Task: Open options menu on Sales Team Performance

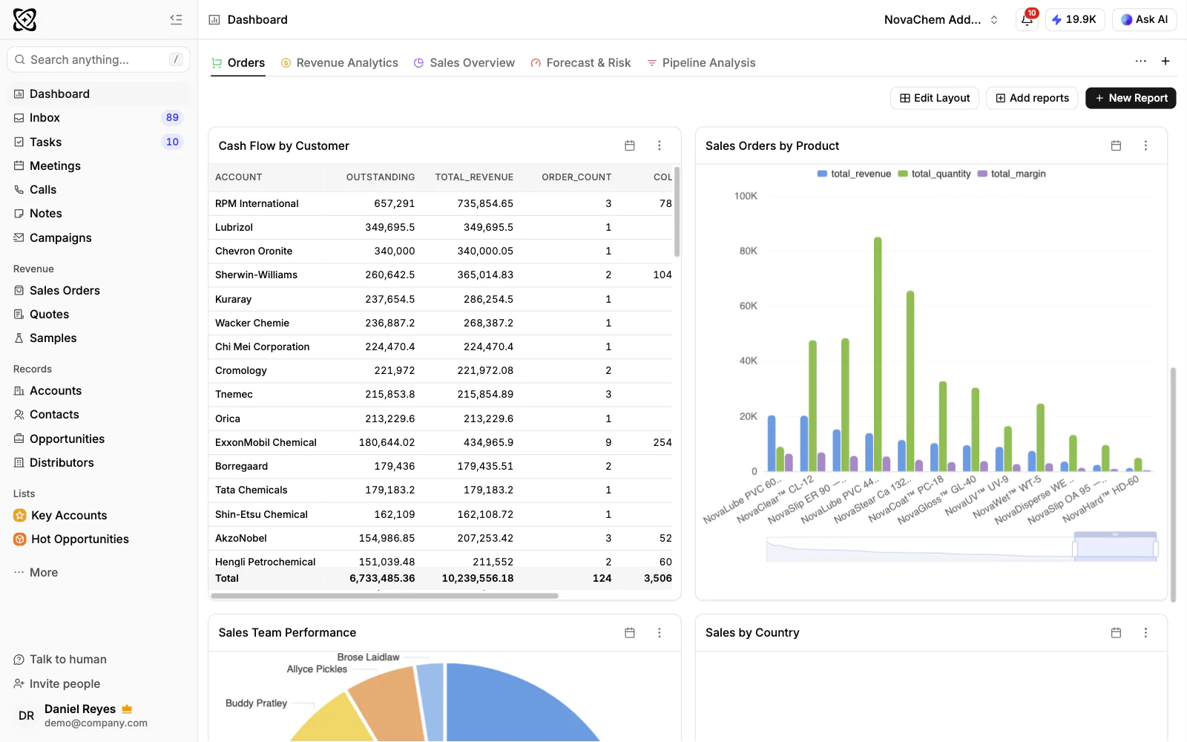Action: tap(660, 633)
